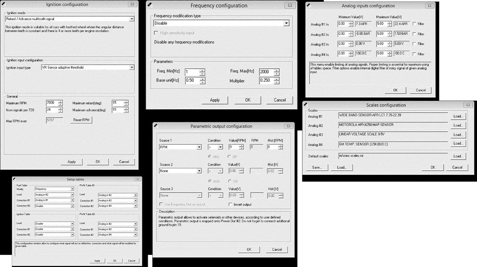Load the Default scales file
The height and width of the screenshot is (267, 477).
458,156
